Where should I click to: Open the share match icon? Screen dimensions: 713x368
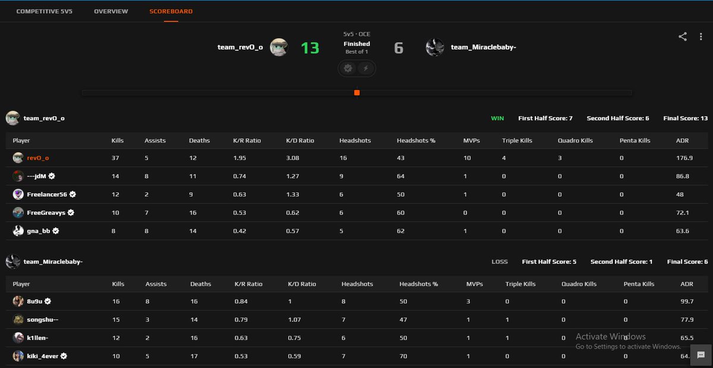tap(683, 37)
